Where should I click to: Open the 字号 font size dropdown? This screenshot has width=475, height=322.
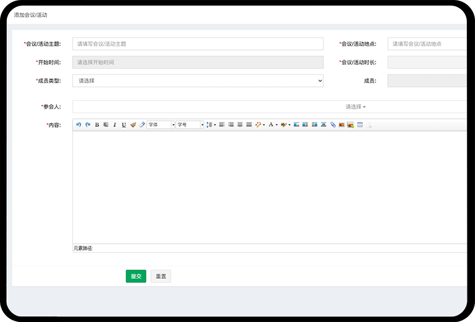tap(190, 125)
